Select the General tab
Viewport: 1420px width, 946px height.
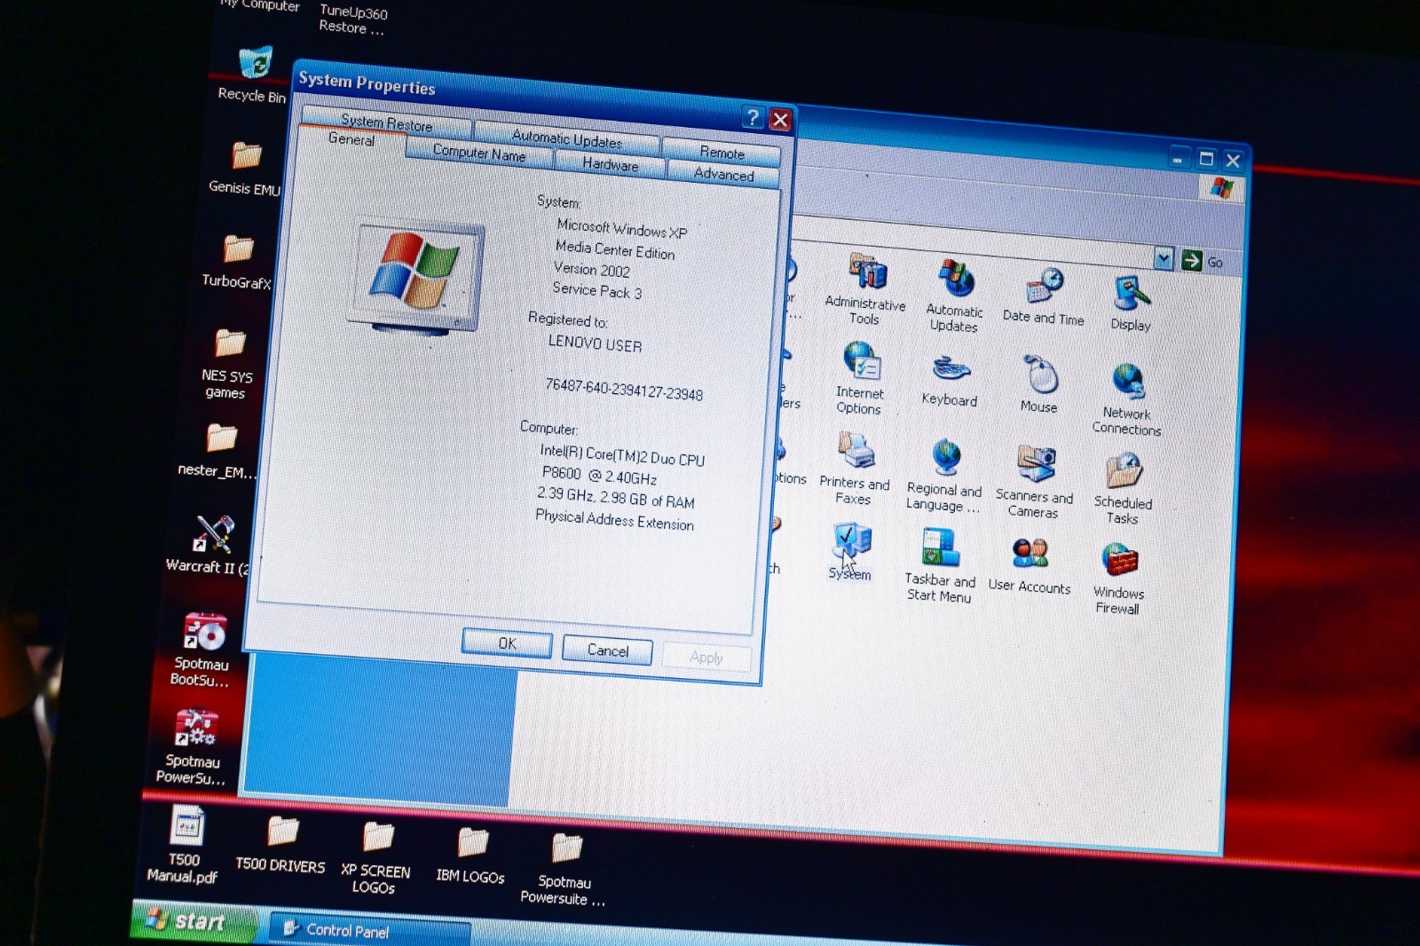[x=351, y=139]
